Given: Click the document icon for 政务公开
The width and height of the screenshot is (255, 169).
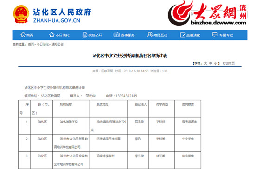Looking at the screenshot, I should (x=85, y=35).
